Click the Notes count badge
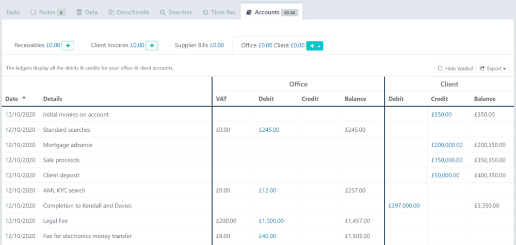This screenshot has height=245, width=516. [61, 12]
